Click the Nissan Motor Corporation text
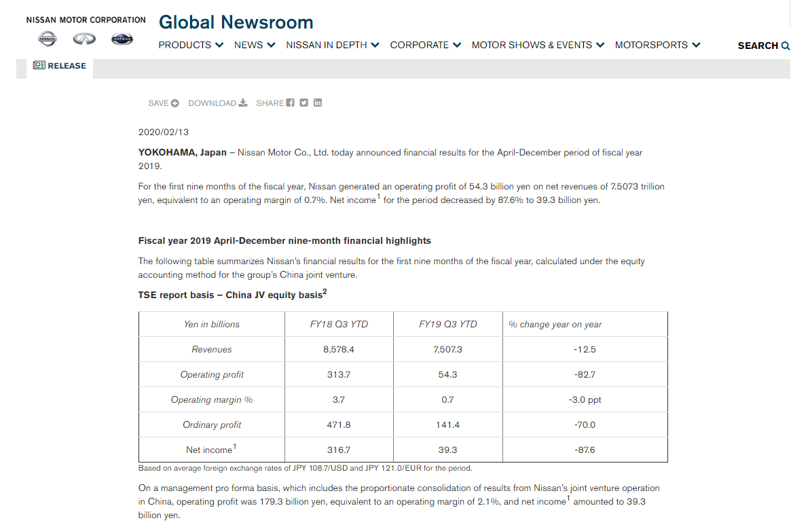The image size is (791, 525). pos(86,20)
